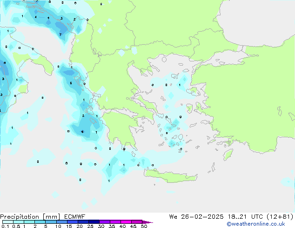
Task: Click the arrow tip above 50 mm on legend
Action: [147, 222]
